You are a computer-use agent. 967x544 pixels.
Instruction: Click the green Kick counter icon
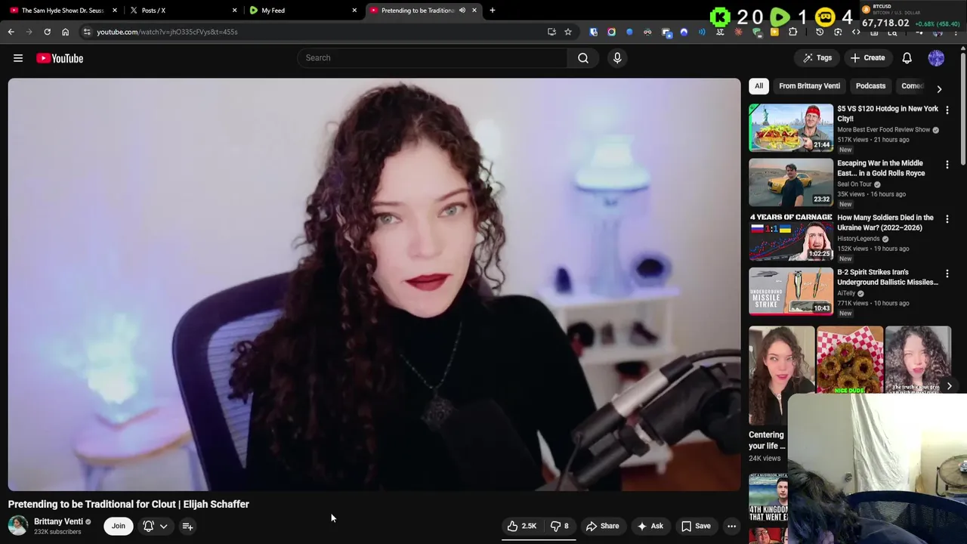pos(720,17)
